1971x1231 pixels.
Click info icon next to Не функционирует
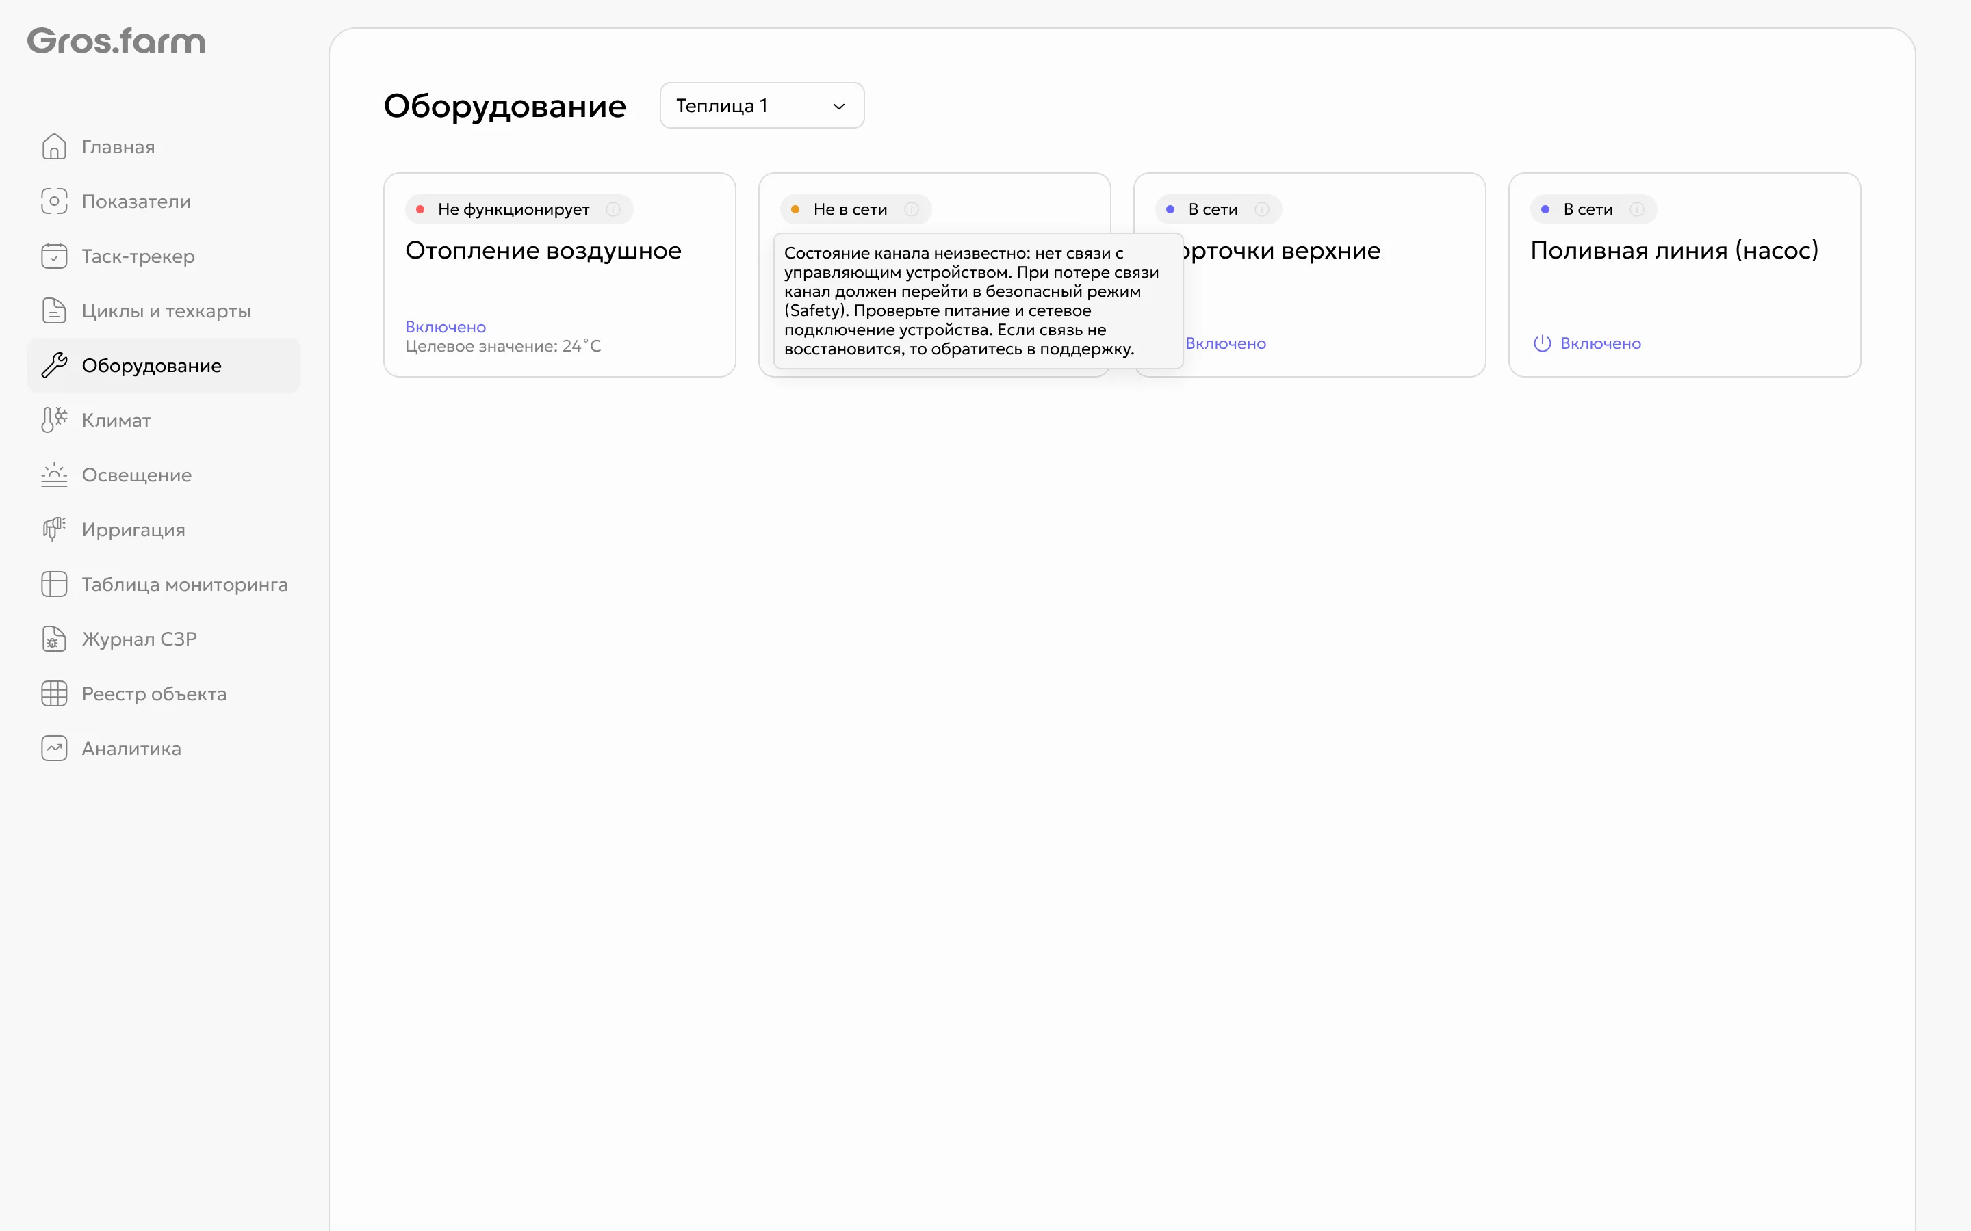[613, 209]
